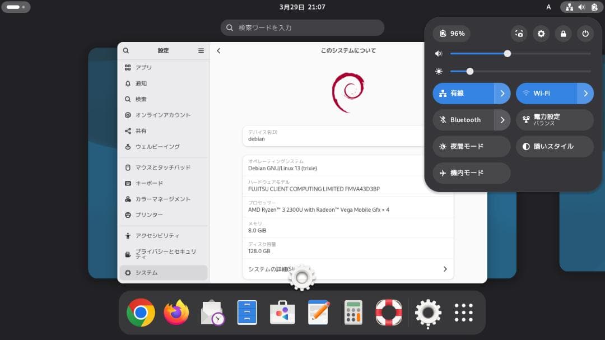605x340 pixels.
Task: Open settings from quick settings gear
Action: point(541,34)
